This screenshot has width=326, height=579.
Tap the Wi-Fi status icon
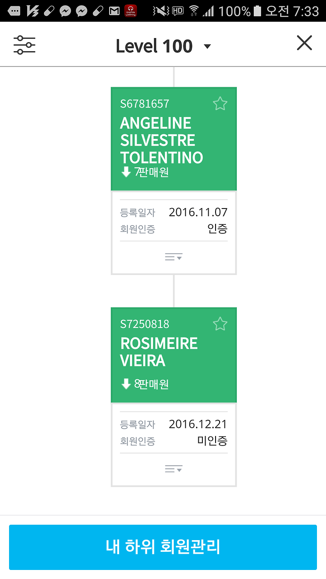[194, 11]
